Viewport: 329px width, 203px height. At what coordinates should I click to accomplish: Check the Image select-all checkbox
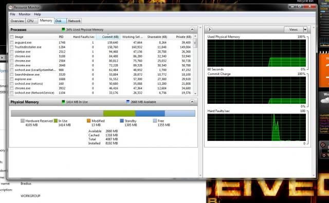click(12, 36)
